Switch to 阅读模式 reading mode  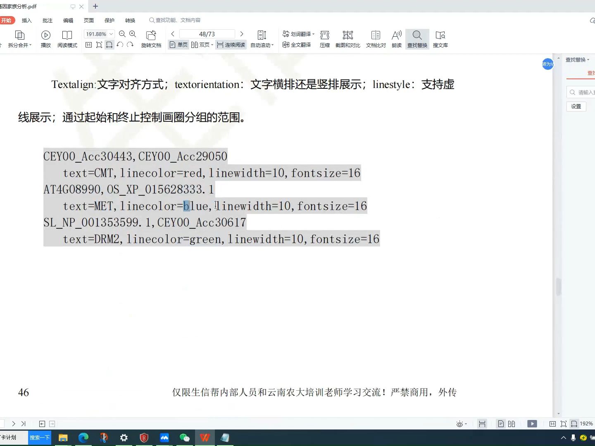coord(67,39)
